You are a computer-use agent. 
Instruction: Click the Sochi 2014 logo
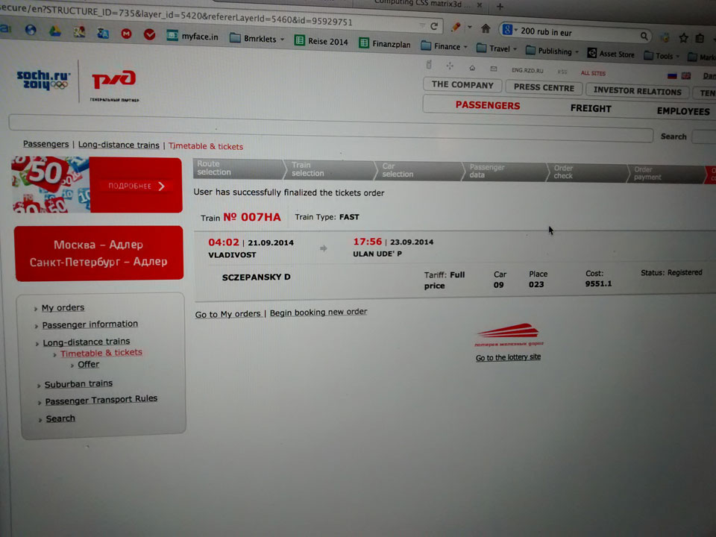(43, 80)
